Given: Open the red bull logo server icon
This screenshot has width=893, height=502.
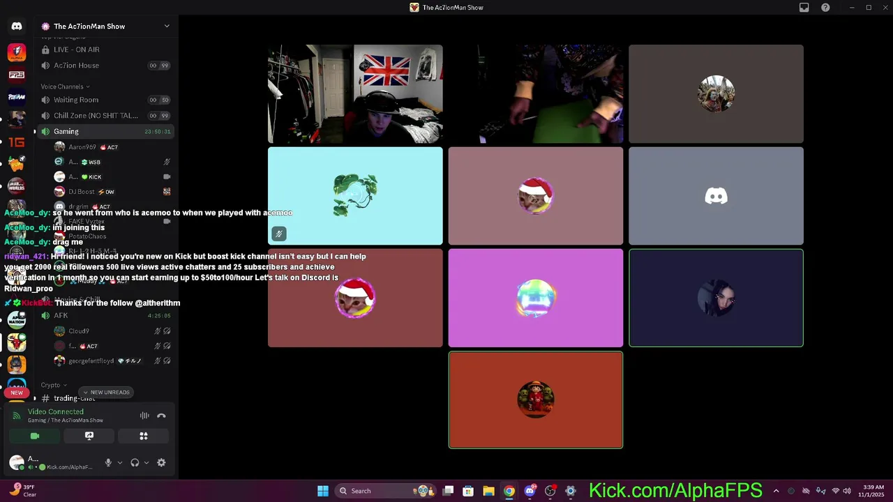Looking at the screenshot, I should [17, 342].
